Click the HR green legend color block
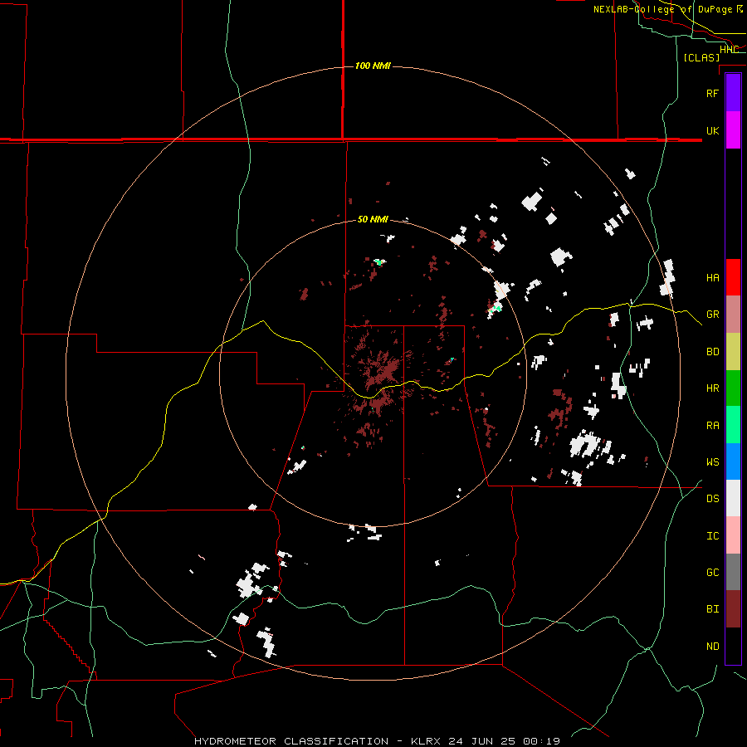This screenshot has width=747, height=747. tap(733, 388)
